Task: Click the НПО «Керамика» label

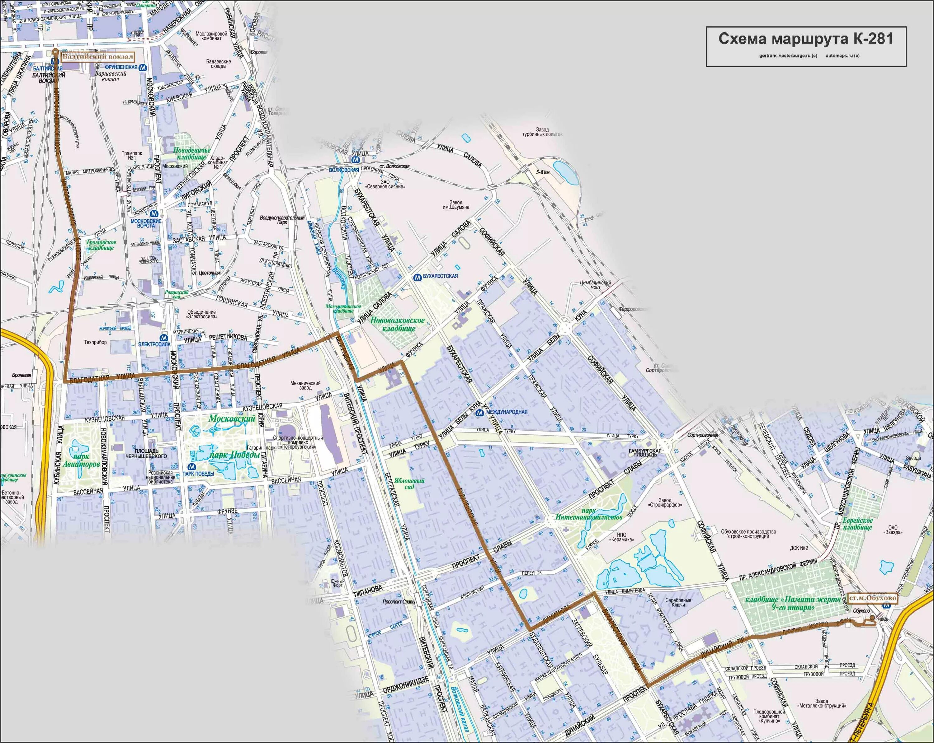Action: coord(622,537)
